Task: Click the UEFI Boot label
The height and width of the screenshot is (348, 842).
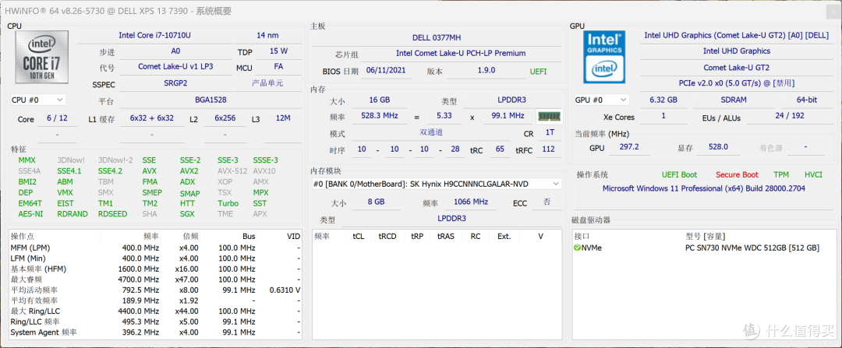Action: click(679, 175)
